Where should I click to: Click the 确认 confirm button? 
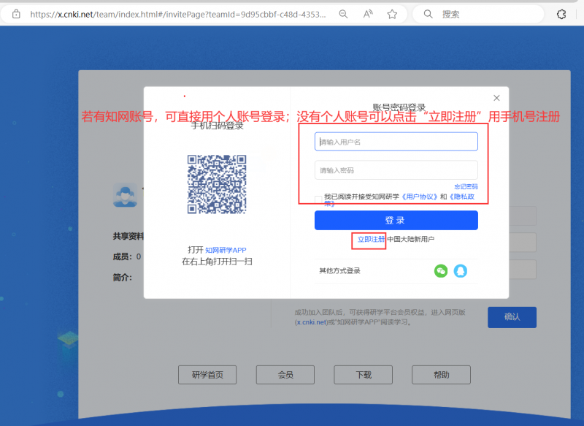click(512, 317)
